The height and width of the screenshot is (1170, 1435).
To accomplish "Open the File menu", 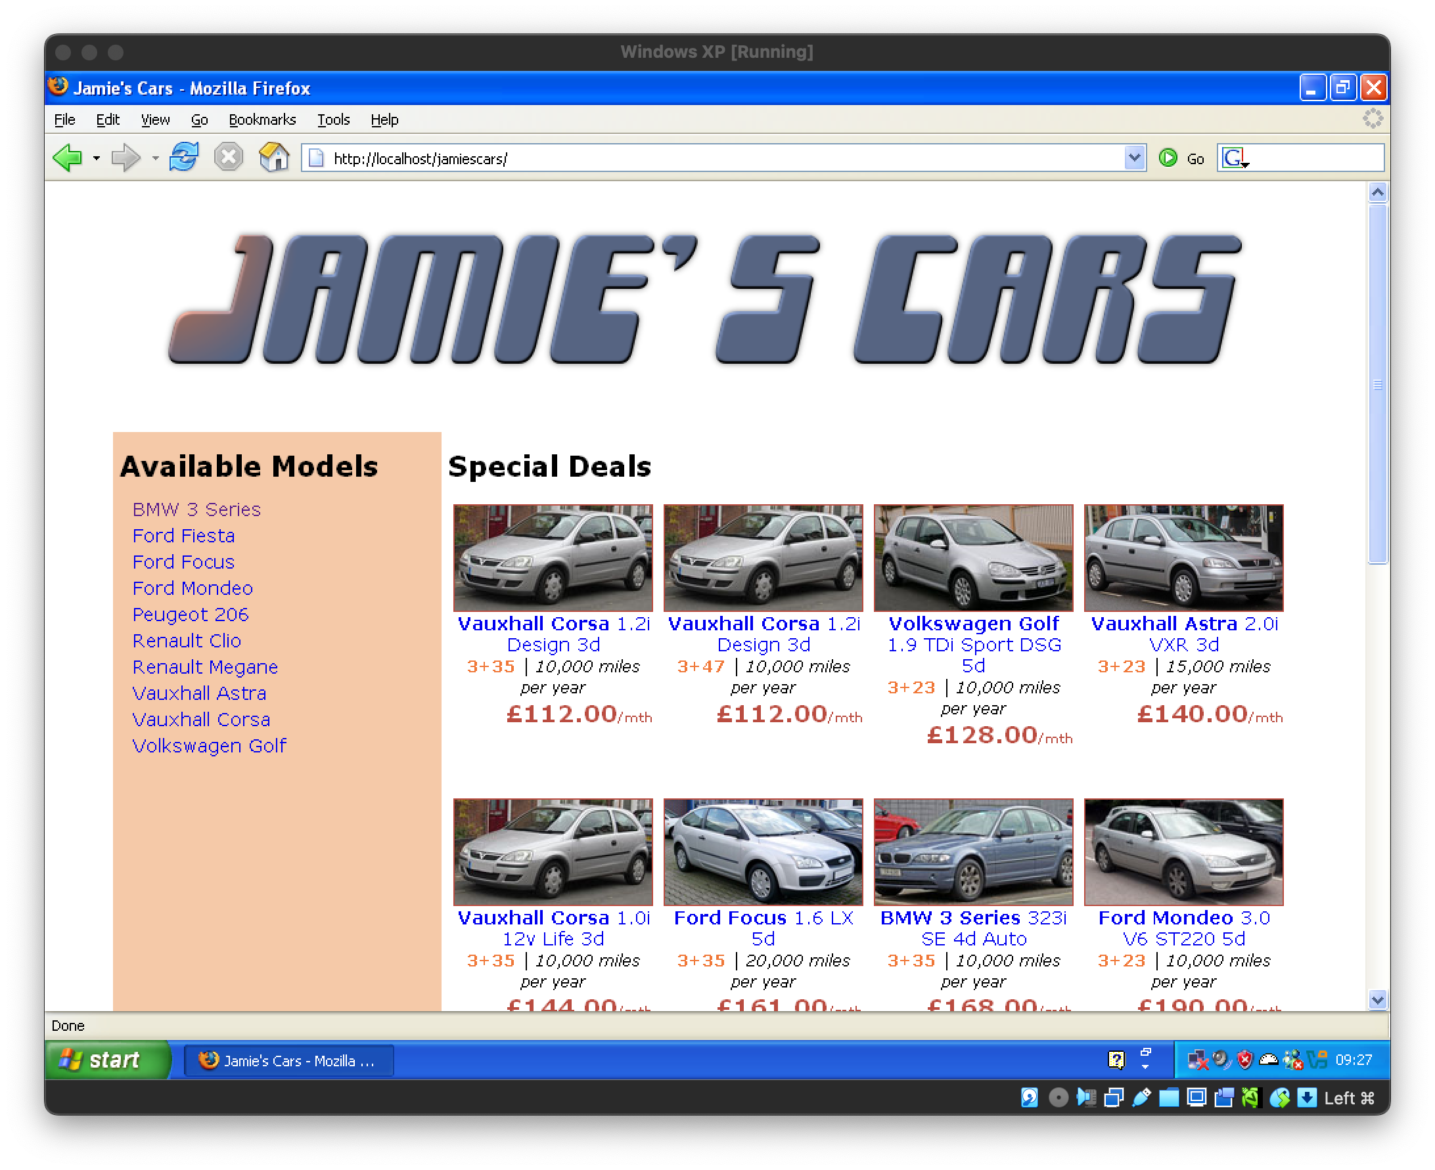I will (64, 119).
